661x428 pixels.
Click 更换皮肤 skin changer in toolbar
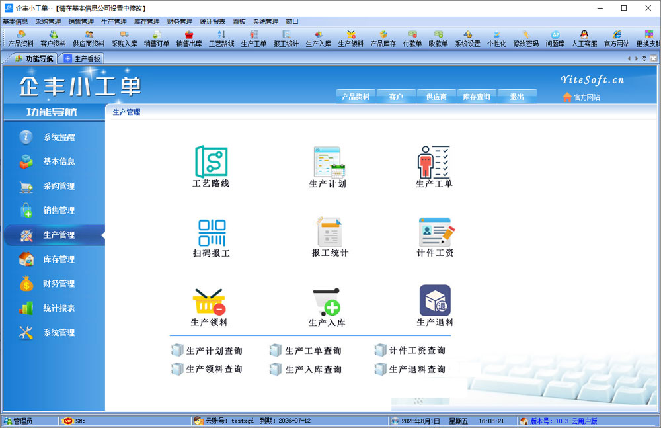click(648, 39)
